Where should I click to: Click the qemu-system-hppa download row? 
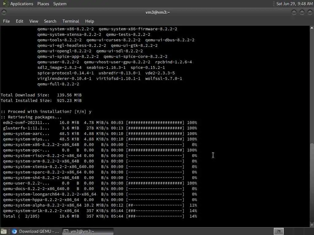coord(100,200)
